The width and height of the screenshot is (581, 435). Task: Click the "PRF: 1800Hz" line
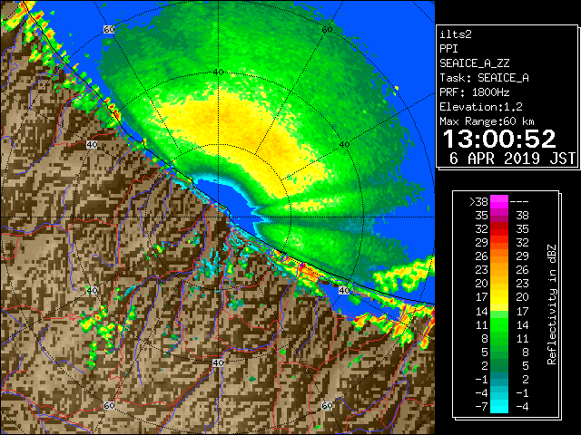(x=475, y=92)
